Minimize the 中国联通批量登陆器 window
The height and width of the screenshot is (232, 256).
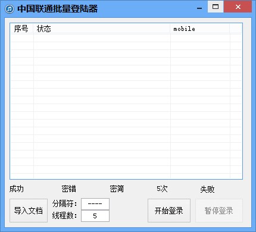pyautogui.click(x=199, y=8)
